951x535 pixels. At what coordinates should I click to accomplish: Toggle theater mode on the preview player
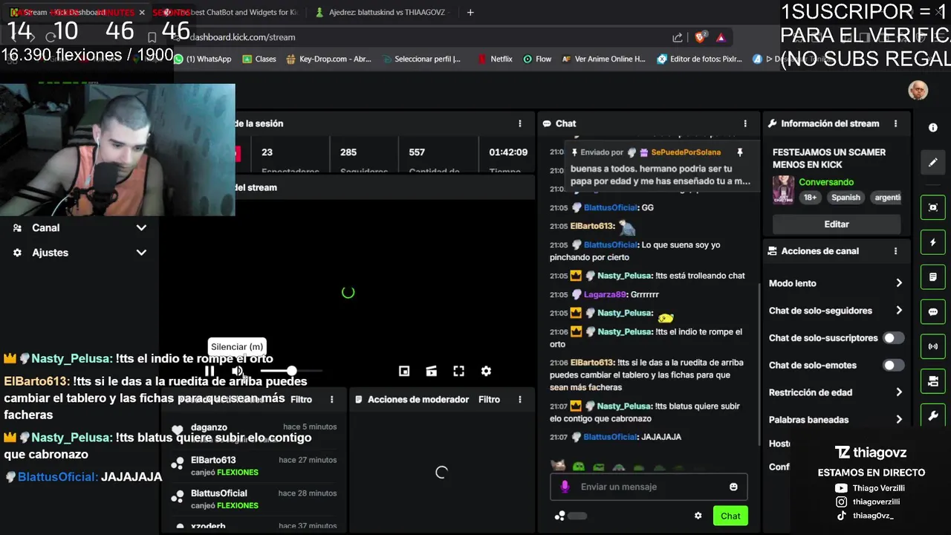431,371
